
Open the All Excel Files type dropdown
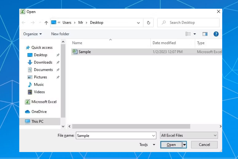(x=189, y=135)
